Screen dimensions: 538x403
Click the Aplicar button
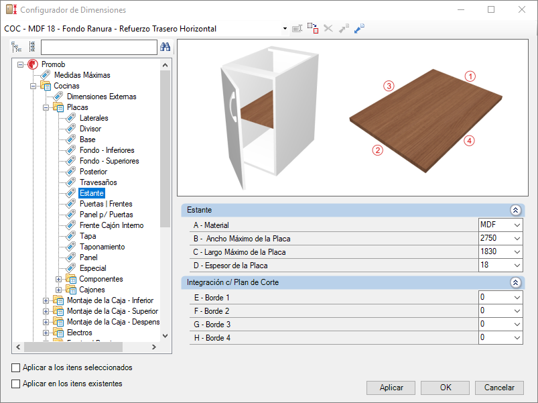(391, 388)
